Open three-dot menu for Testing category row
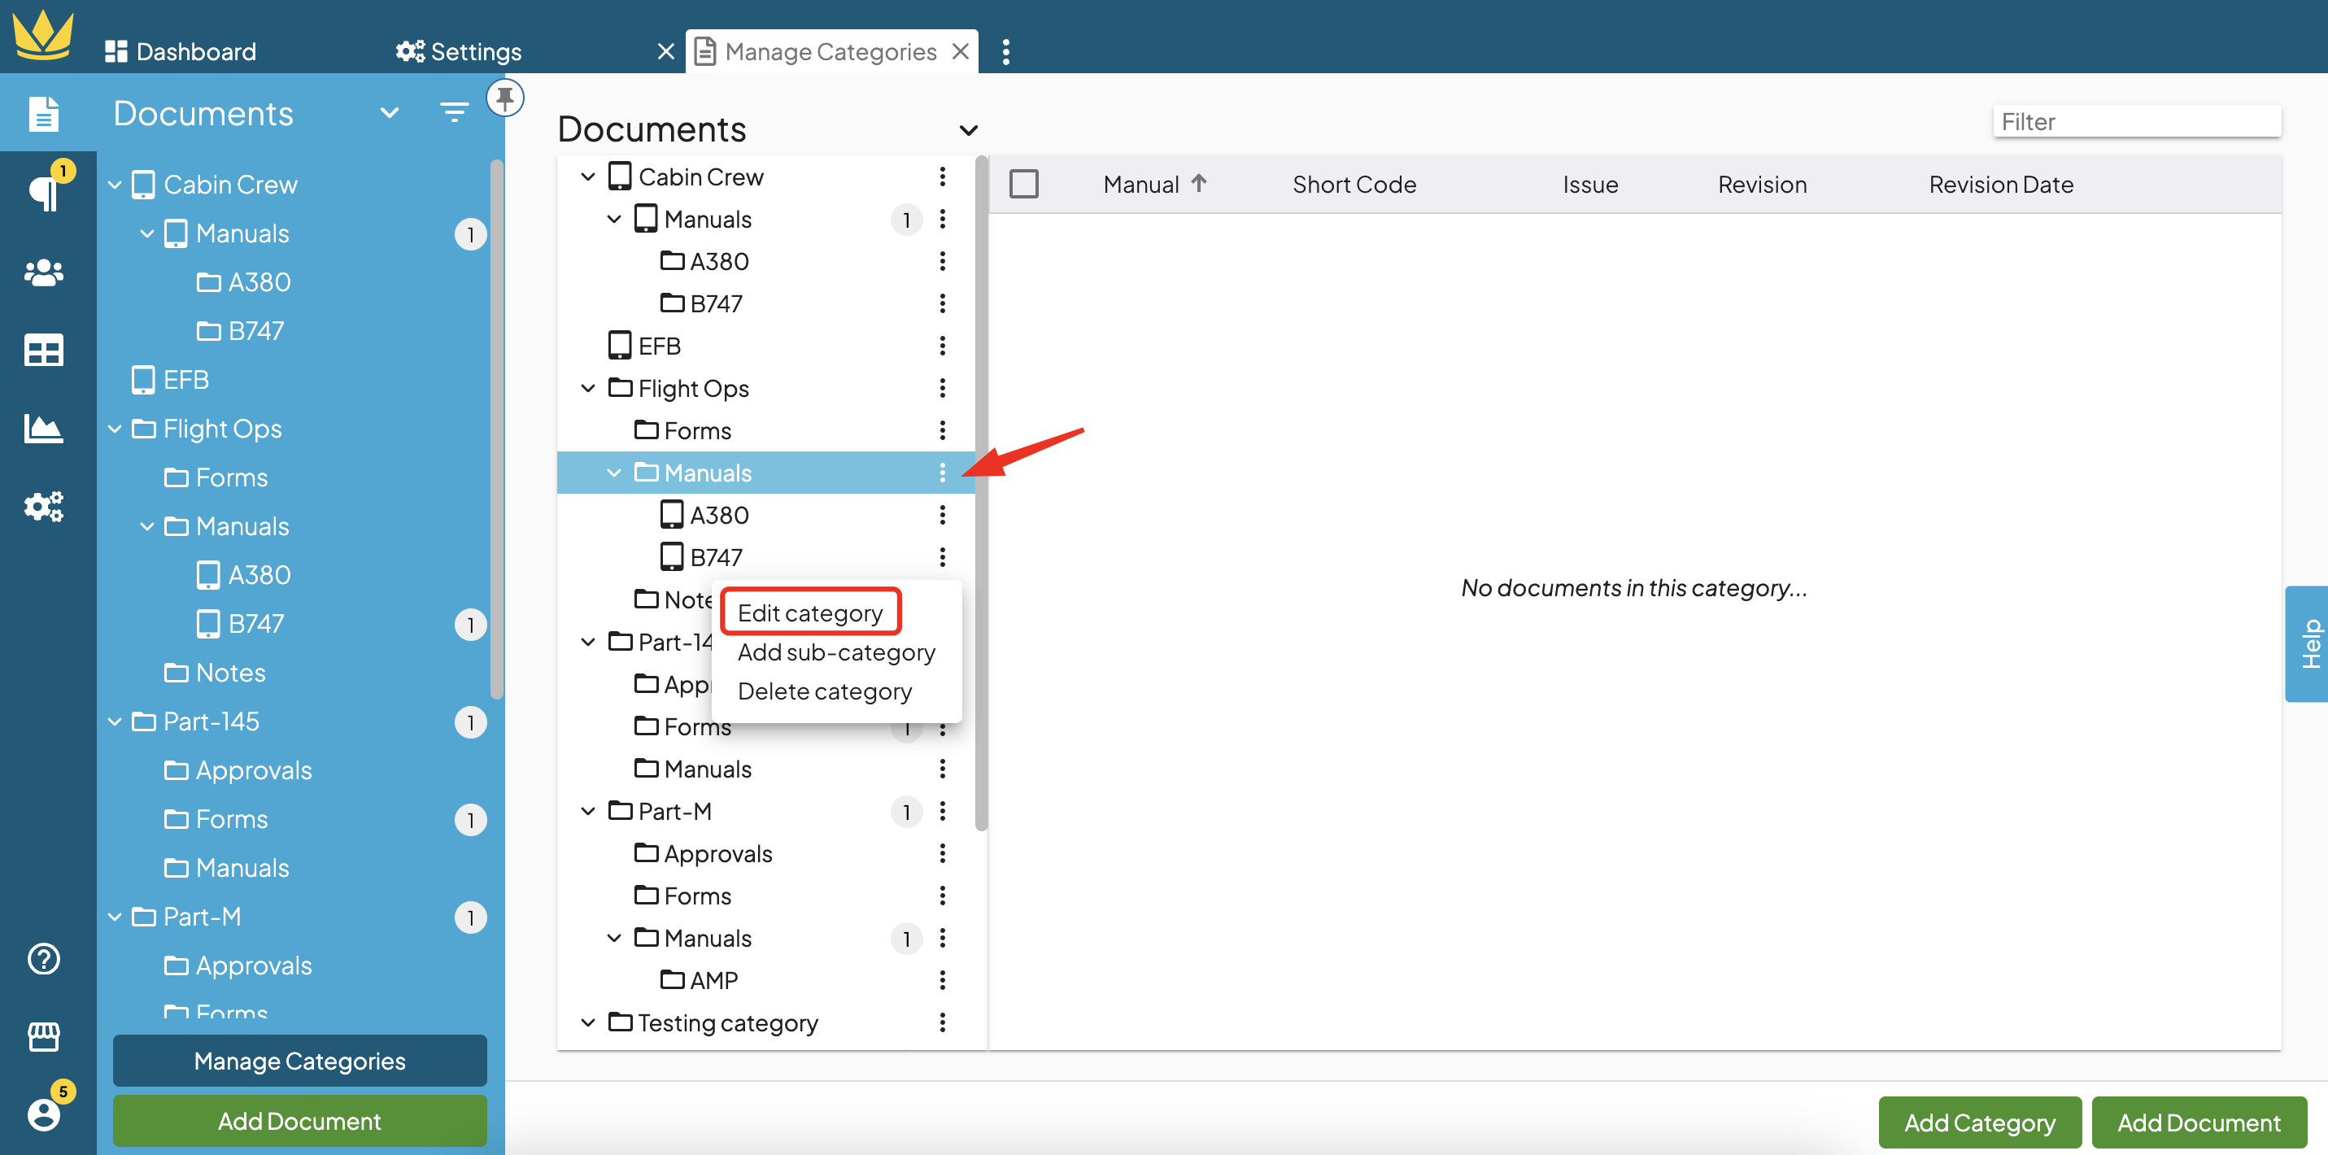Viewport: 2328px width, 1155px height. (942, 1022)
